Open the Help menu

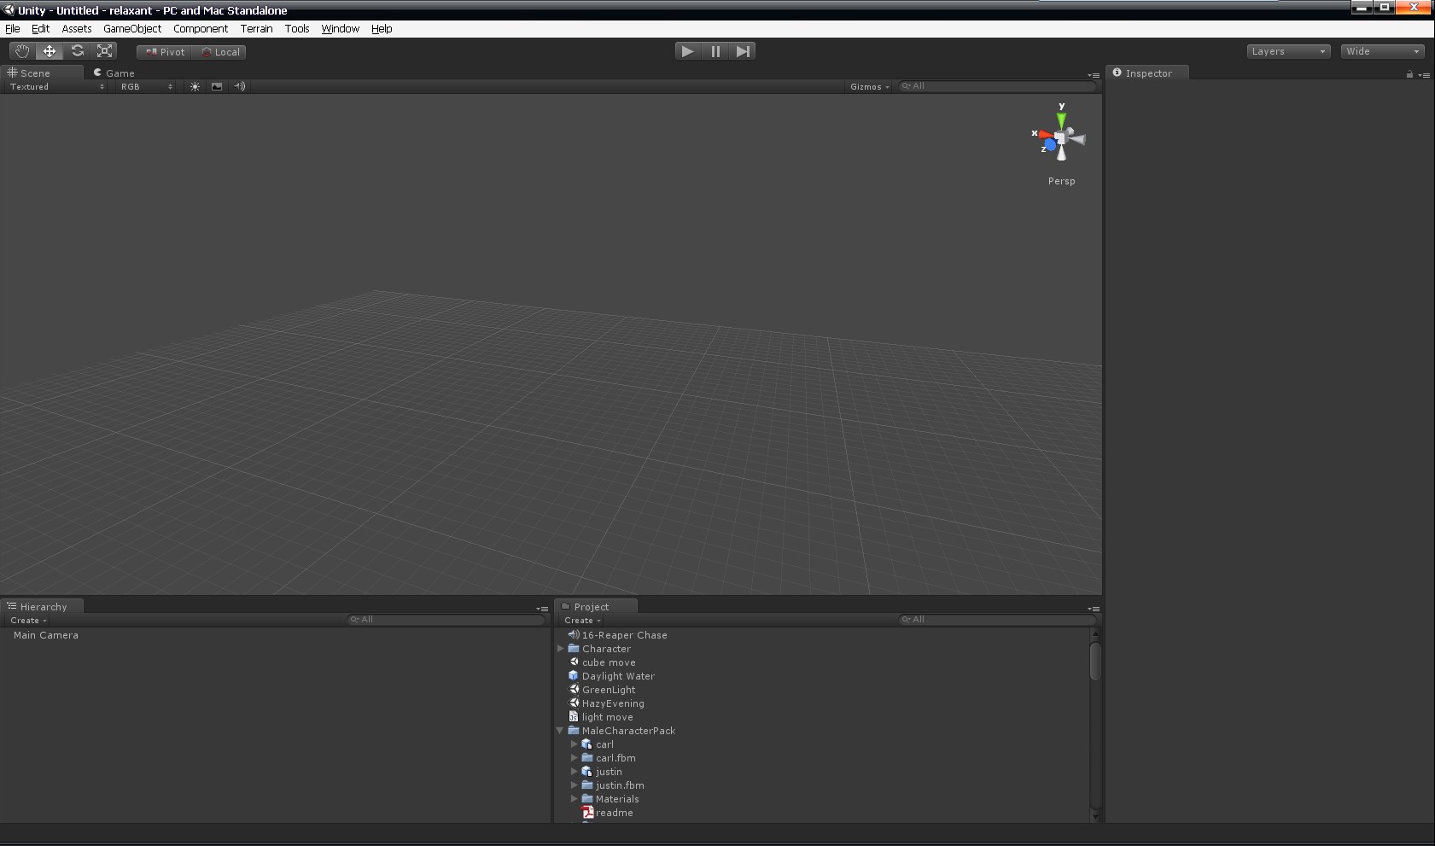[x=382, y=28]
